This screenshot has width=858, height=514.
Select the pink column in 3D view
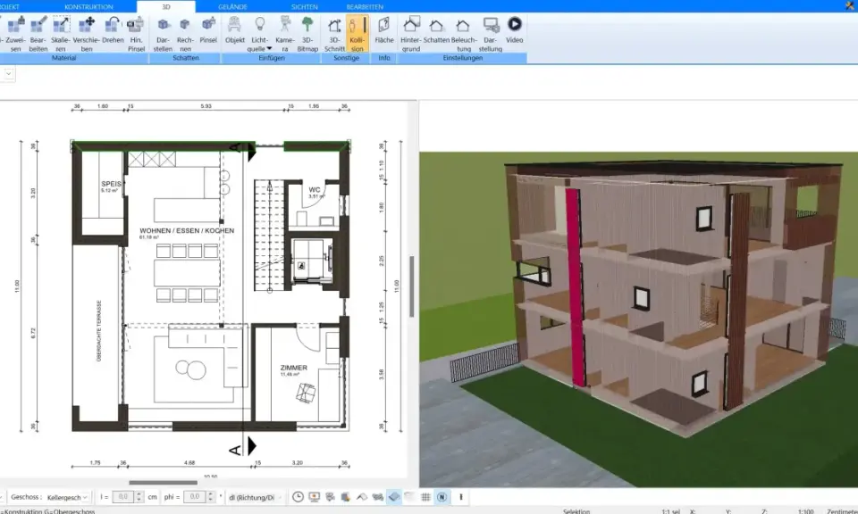[574, 288]
